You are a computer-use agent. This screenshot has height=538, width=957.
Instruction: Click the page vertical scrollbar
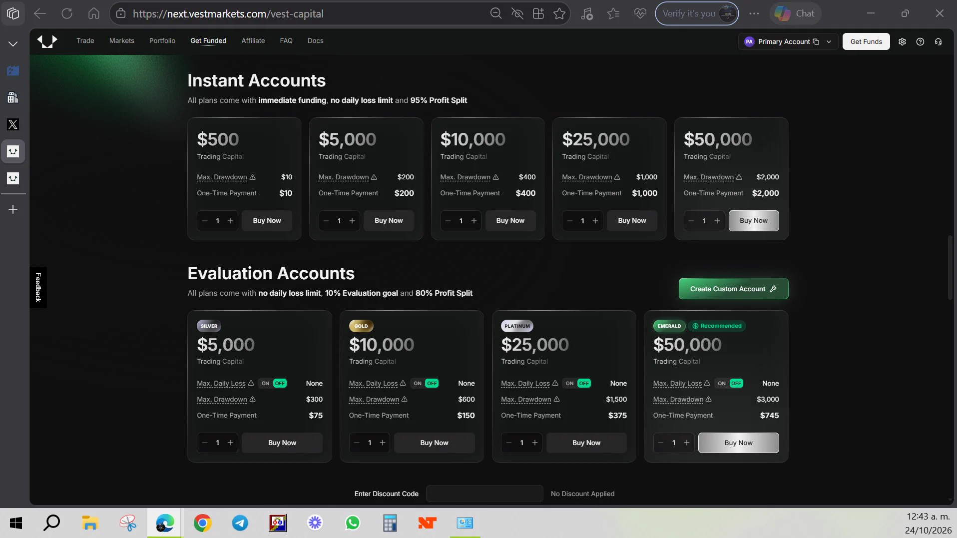click(x=950, y=267)
